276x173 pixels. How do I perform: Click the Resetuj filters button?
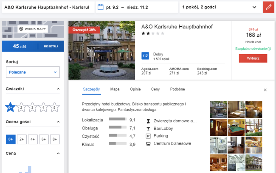coord(51,47)
